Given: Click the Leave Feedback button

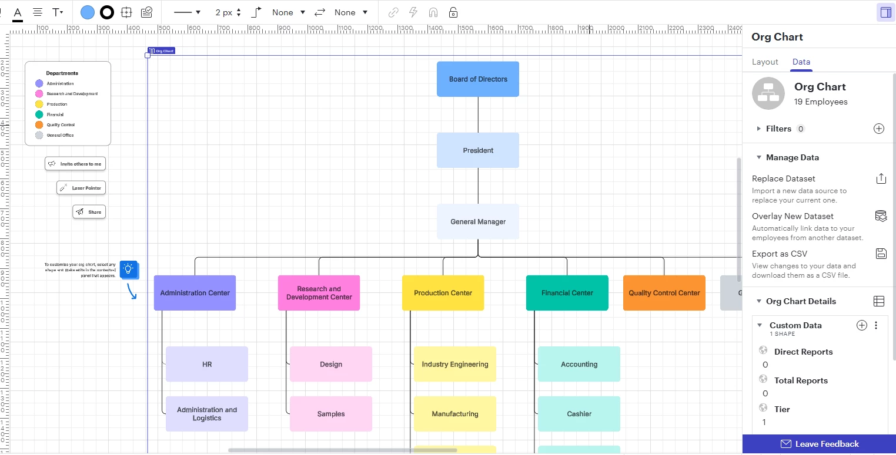Looking at the screenshot, I should coord(819,444).
